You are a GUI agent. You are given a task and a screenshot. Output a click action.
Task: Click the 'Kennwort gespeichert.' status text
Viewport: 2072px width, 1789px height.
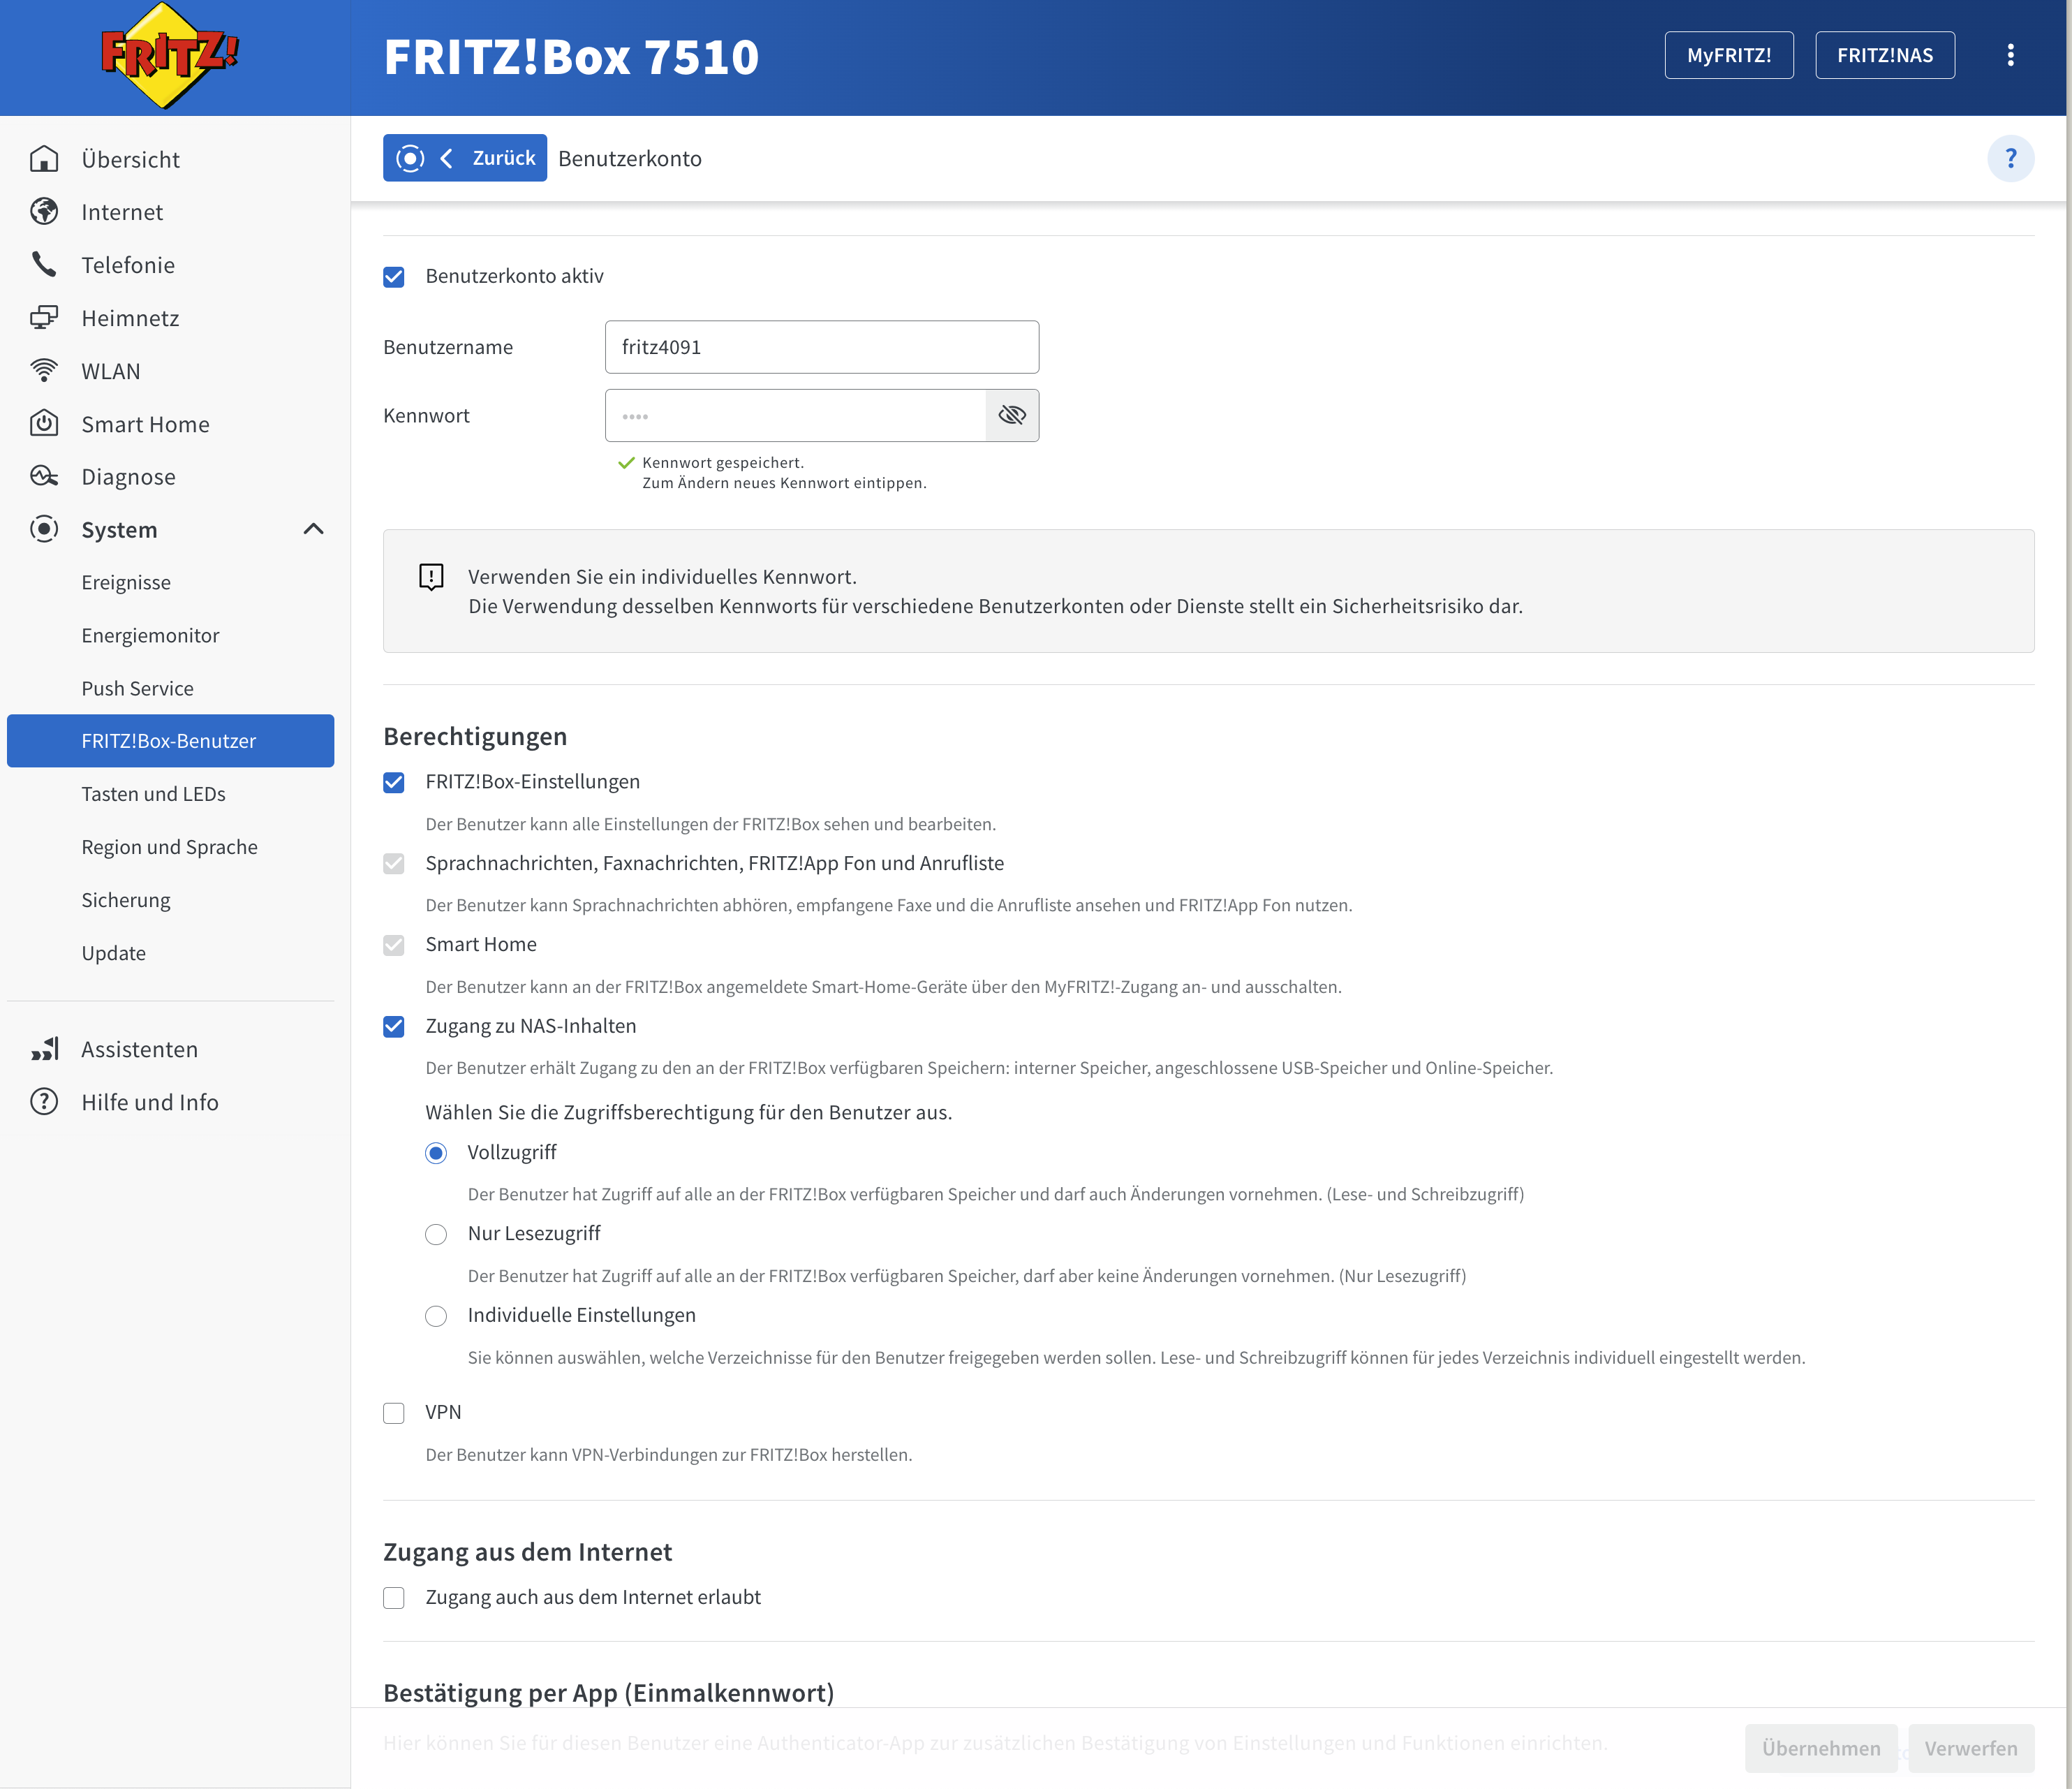(x=723, y=462)
